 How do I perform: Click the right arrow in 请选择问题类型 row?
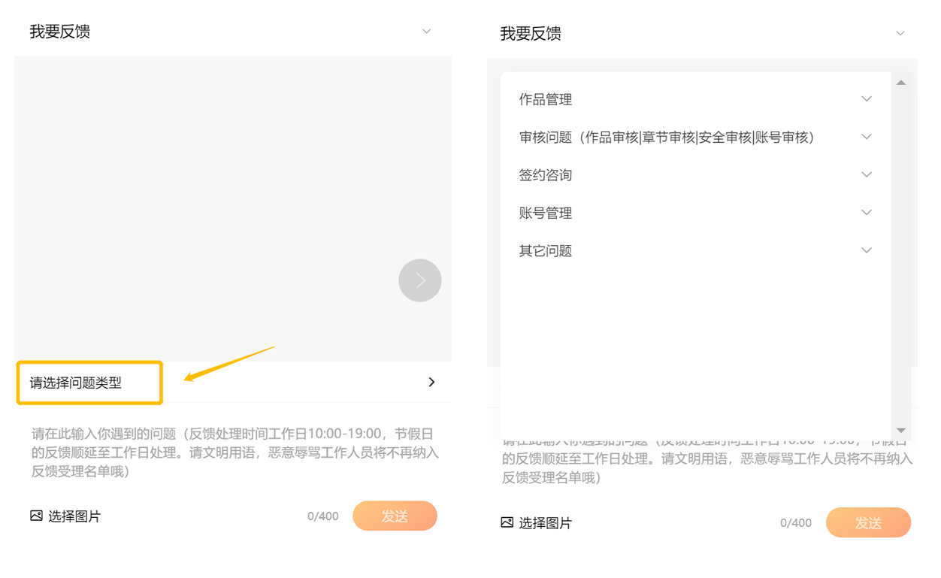[x=431, y=382]
